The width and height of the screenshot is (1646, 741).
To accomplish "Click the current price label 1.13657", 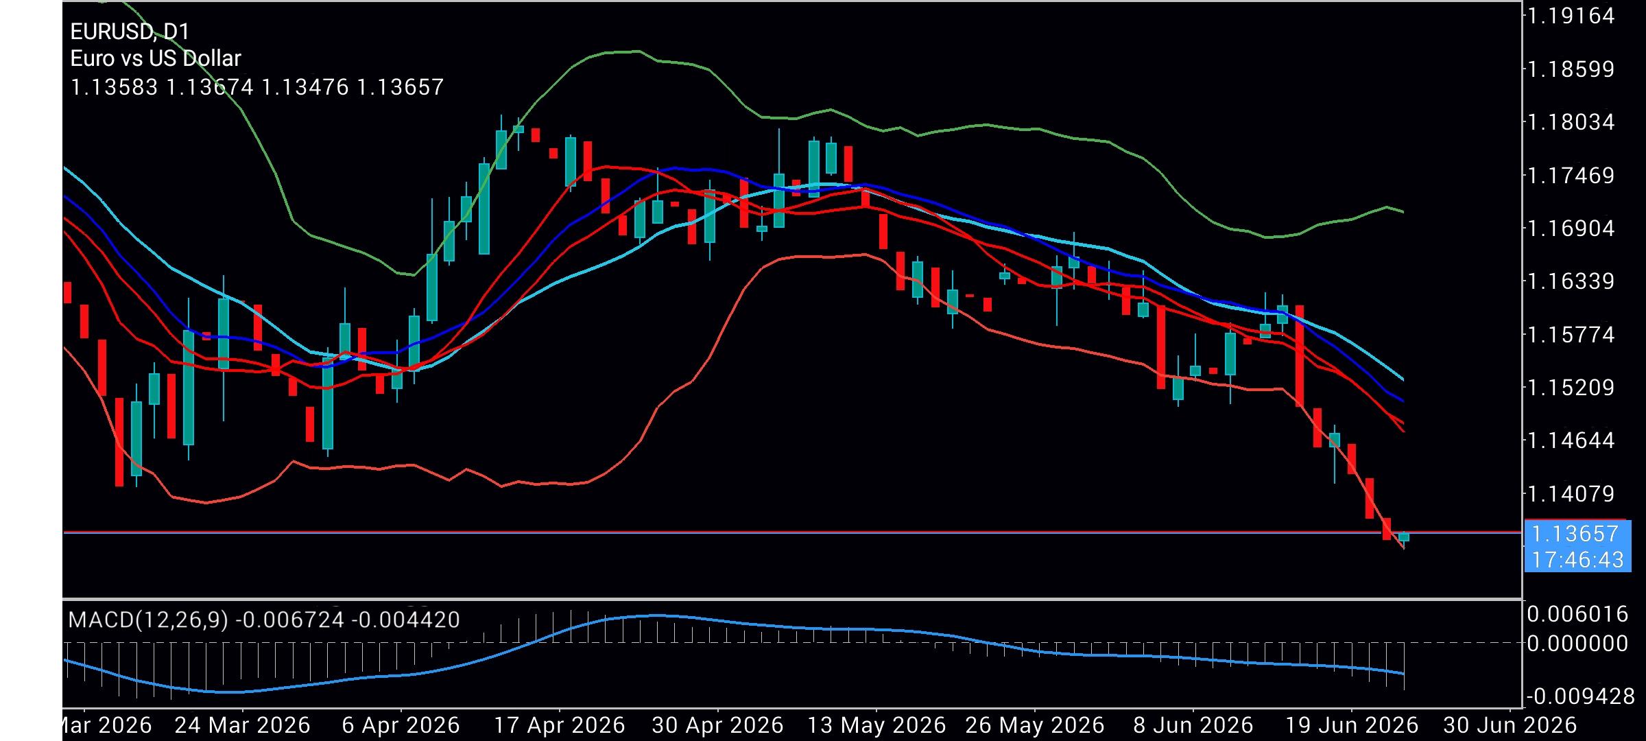I will [1575, 533].
